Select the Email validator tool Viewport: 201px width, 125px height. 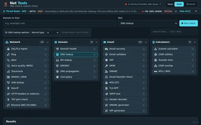point(125,54)
